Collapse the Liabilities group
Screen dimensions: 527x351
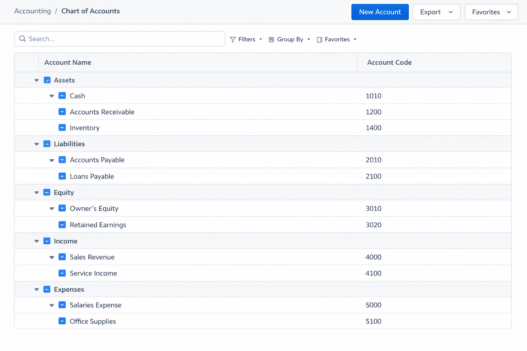(36, 144)
